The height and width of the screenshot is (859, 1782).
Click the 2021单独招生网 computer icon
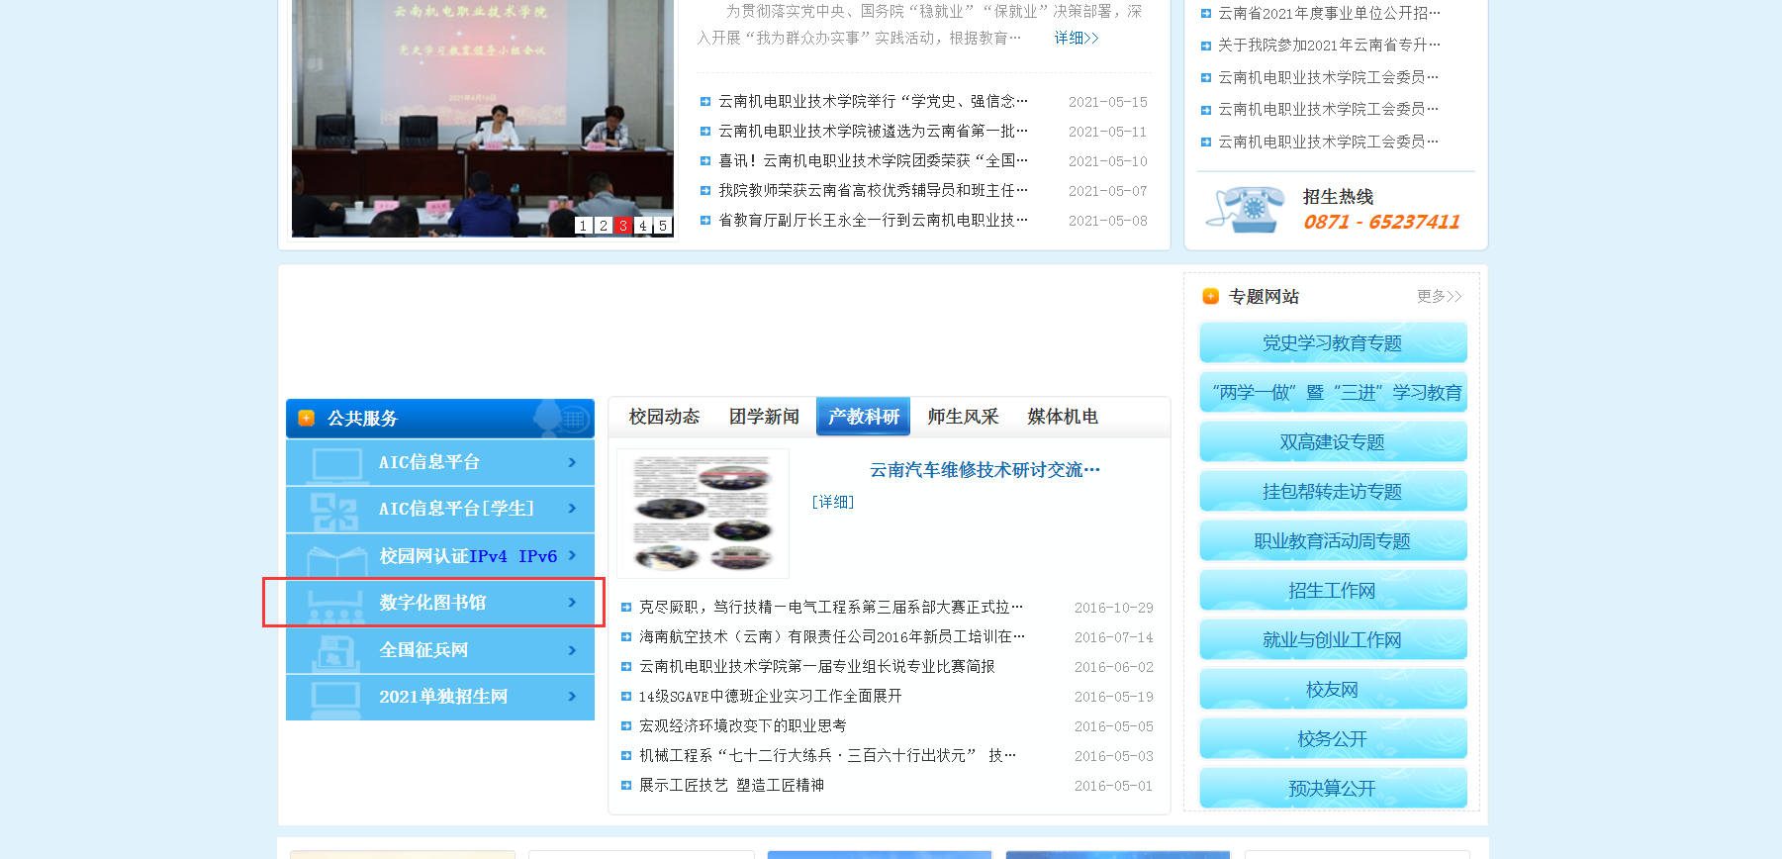click(x=335, y=698)
